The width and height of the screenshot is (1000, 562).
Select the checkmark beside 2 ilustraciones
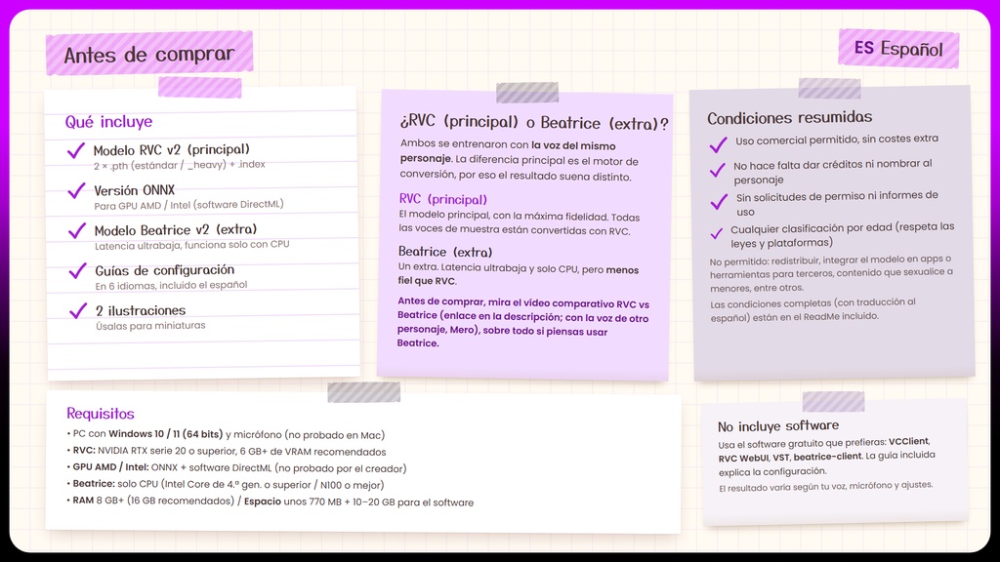[x=78, y=310]
